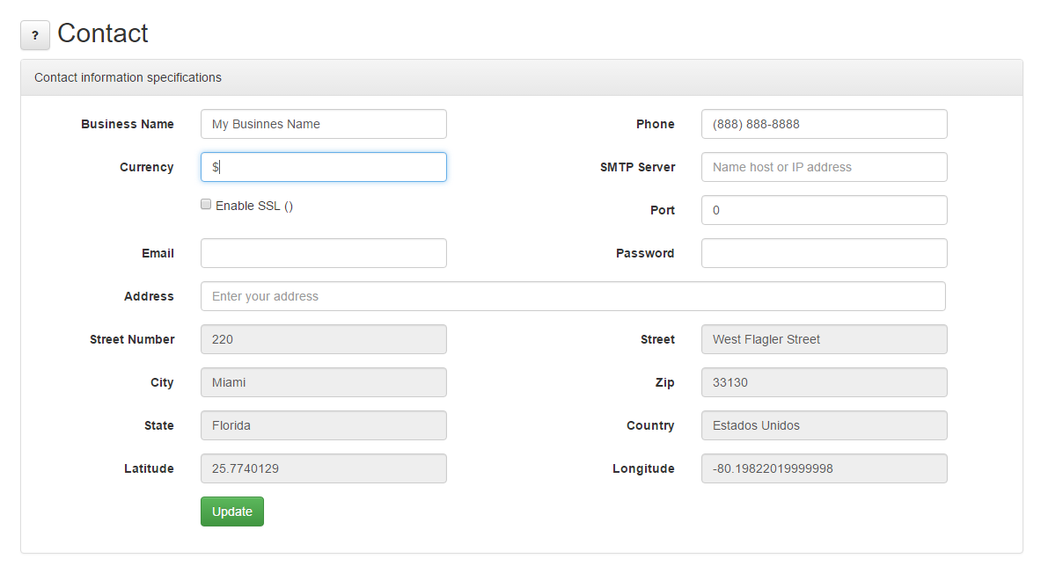The image size is (1041, 573).
Task: Click the Enable SSL label text
Action: click(254, 207)
